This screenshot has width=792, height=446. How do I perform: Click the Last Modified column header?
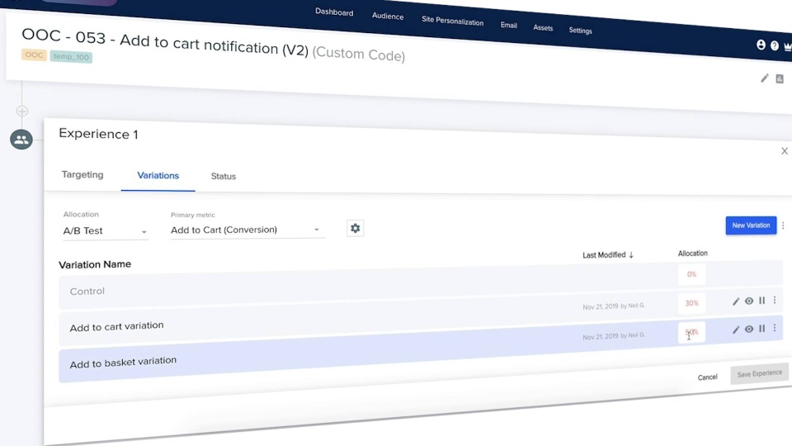tap(604, 255)
